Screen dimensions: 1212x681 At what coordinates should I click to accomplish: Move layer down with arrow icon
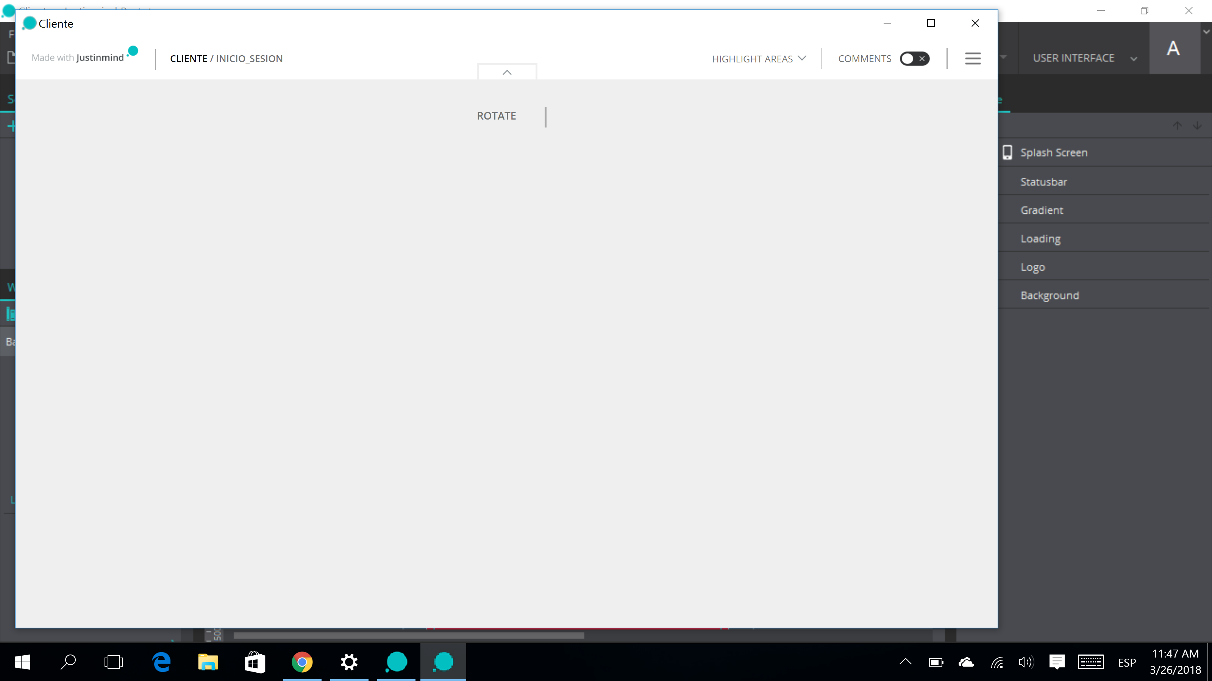click(x=1197, y=126)
